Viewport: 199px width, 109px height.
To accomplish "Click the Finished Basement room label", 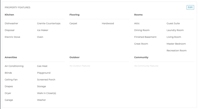I will (145, 37).
